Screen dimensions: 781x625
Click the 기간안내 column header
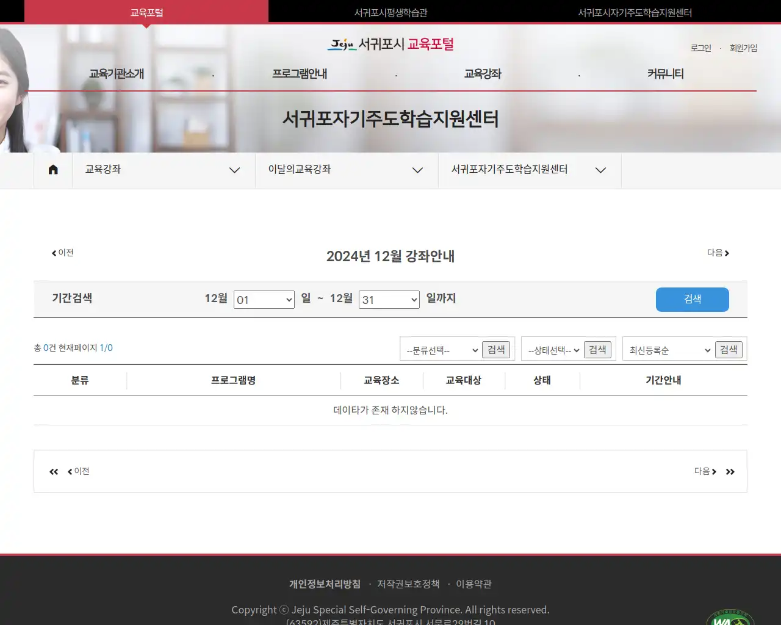pyautogui.click(x=663, y=380)
